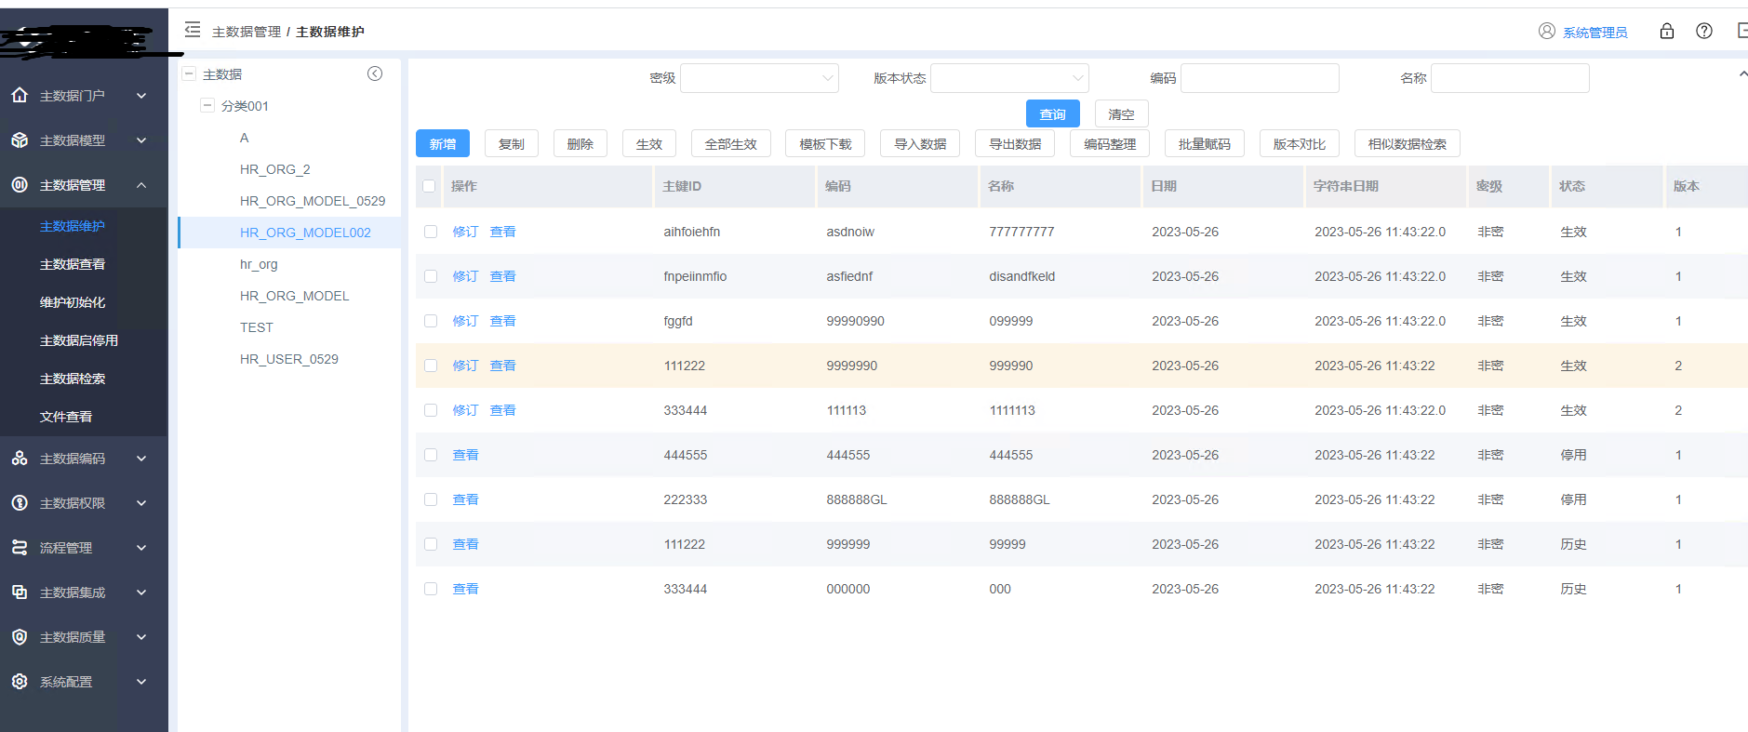Click the sidebar collapse hamburger icon
Viewport: 1748px width, 732px height.
(x=193, y=31)
